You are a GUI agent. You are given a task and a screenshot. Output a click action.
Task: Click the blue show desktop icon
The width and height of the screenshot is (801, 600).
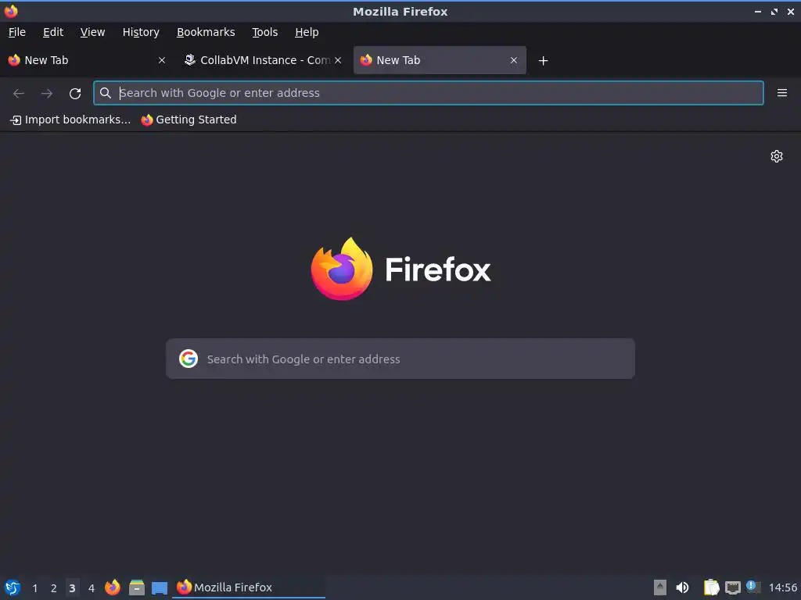click(160, 588)
